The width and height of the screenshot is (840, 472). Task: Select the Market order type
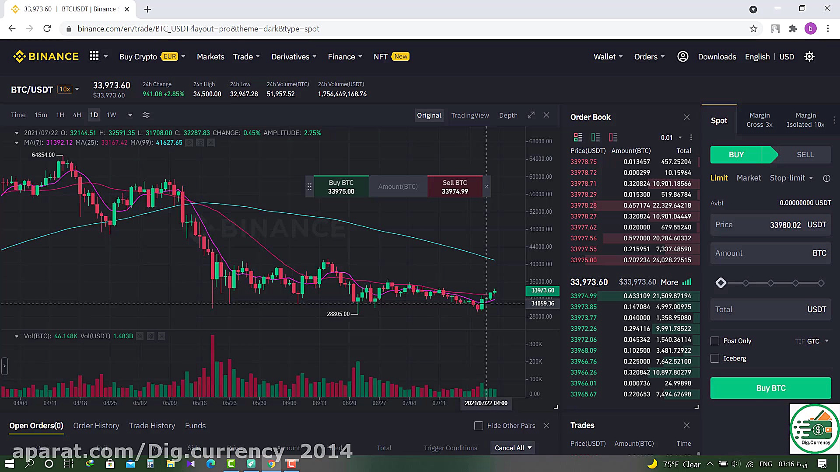tap(749, 178)
